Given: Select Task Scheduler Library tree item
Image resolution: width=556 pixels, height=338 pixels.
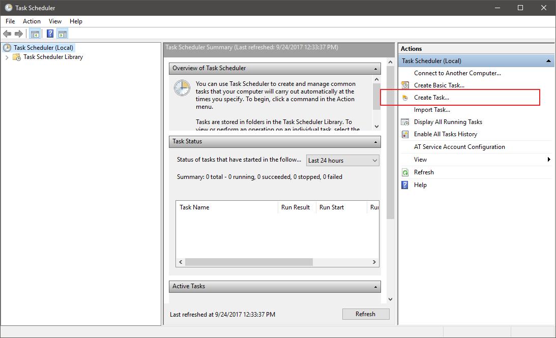Looking at the screenshot, I should pyautogui.click(x=53, y=57).
